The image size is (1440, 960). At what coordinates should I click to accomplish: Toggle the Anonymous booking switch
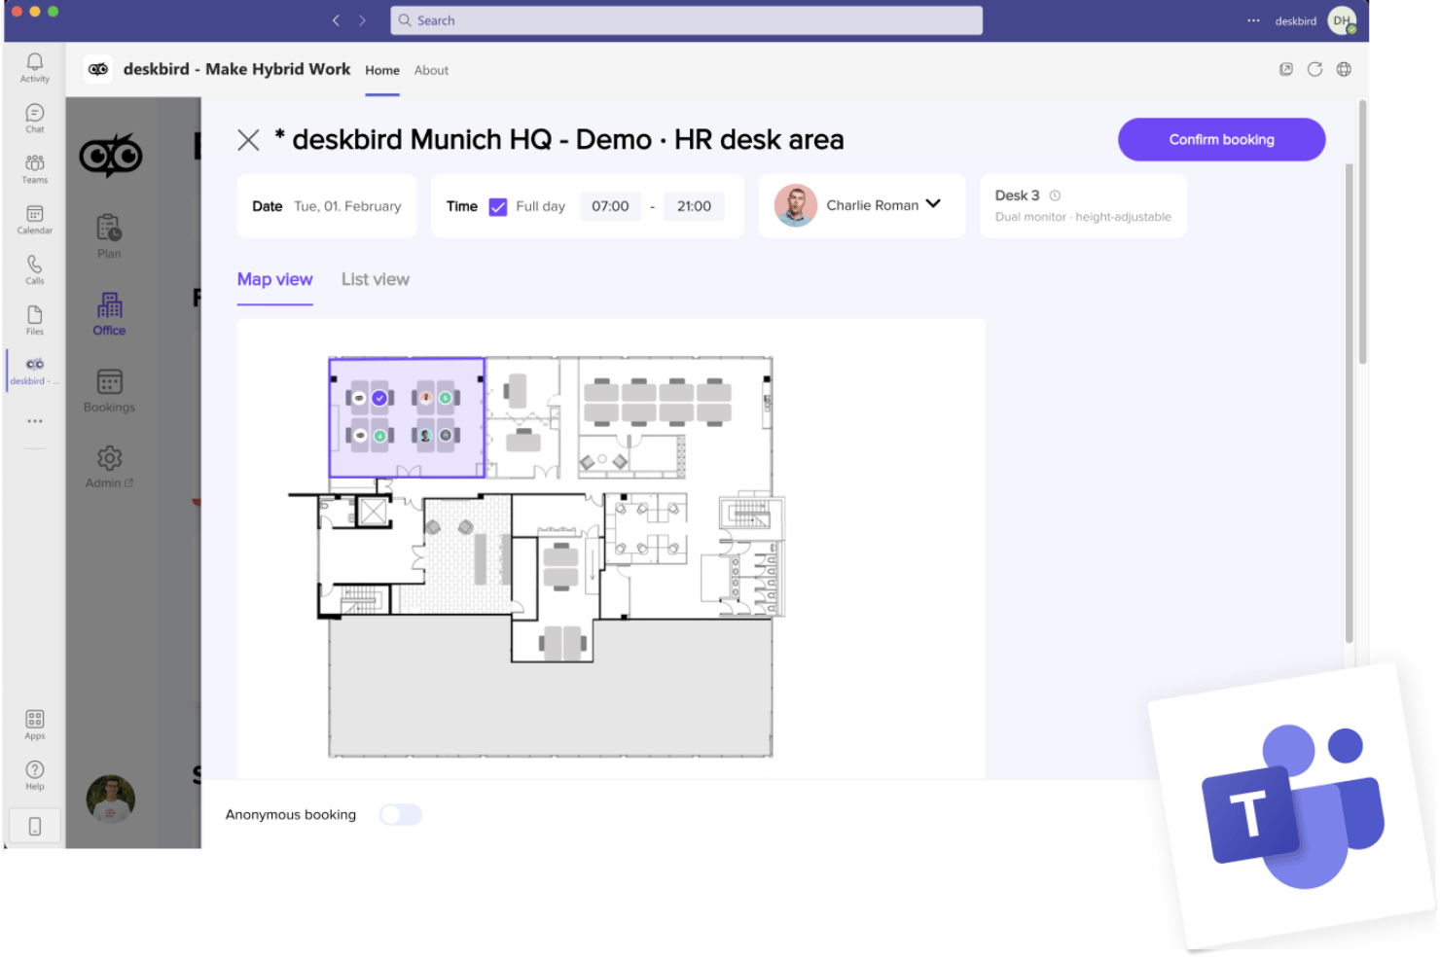pos(400,815)
